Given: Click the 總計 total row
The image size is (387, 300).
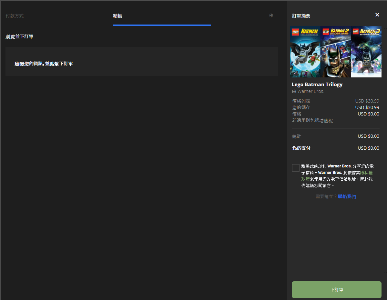Looking at the screenshot, I should 335,136.
